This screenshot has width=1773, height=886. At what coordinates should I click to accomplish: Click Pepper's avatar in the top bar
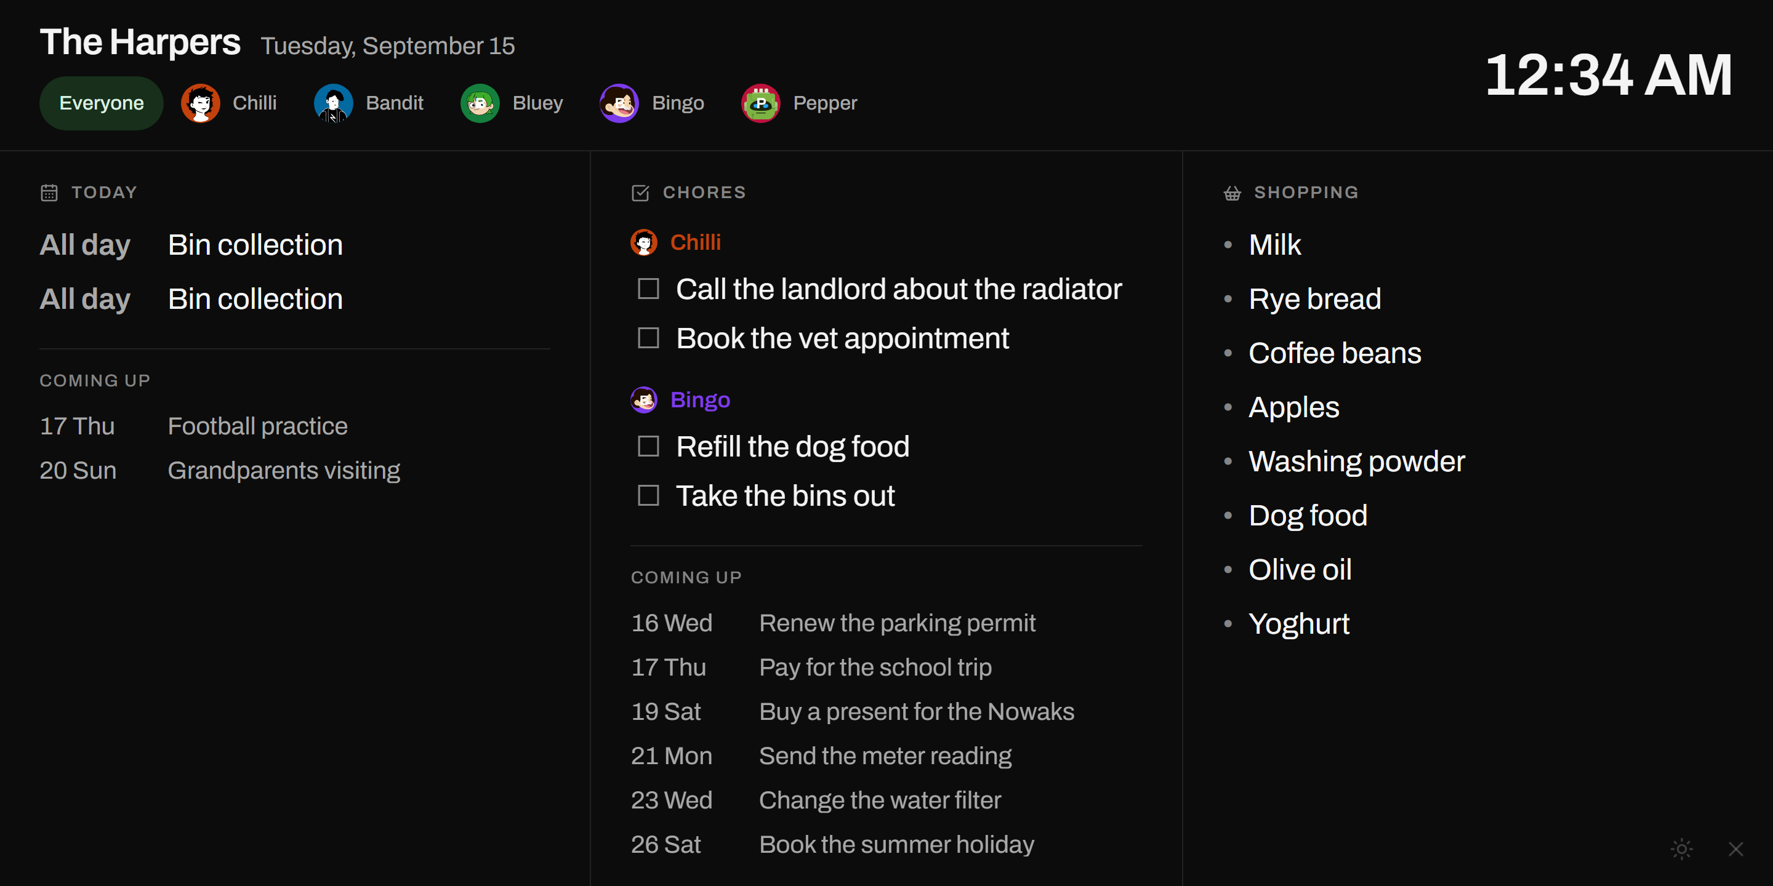pos(760,103)
